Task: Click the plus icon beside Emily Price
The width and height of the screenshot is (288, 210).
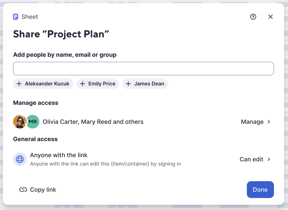Action: [82, 84]
